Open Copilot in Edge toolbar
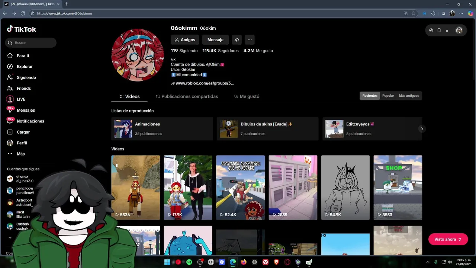Screen dimensions: 476x268 [470, 13]
